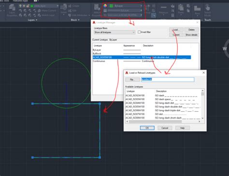Open the ByLayer object color dropdown

pyautogui.click(x=126, y=6)
